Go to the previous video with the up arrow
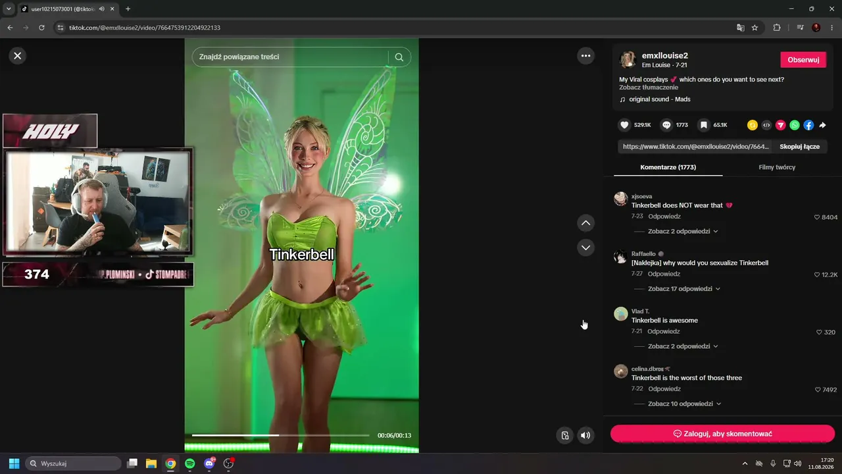Image resolution: width=842 pixels, height=474 pixels. [585, 223]
